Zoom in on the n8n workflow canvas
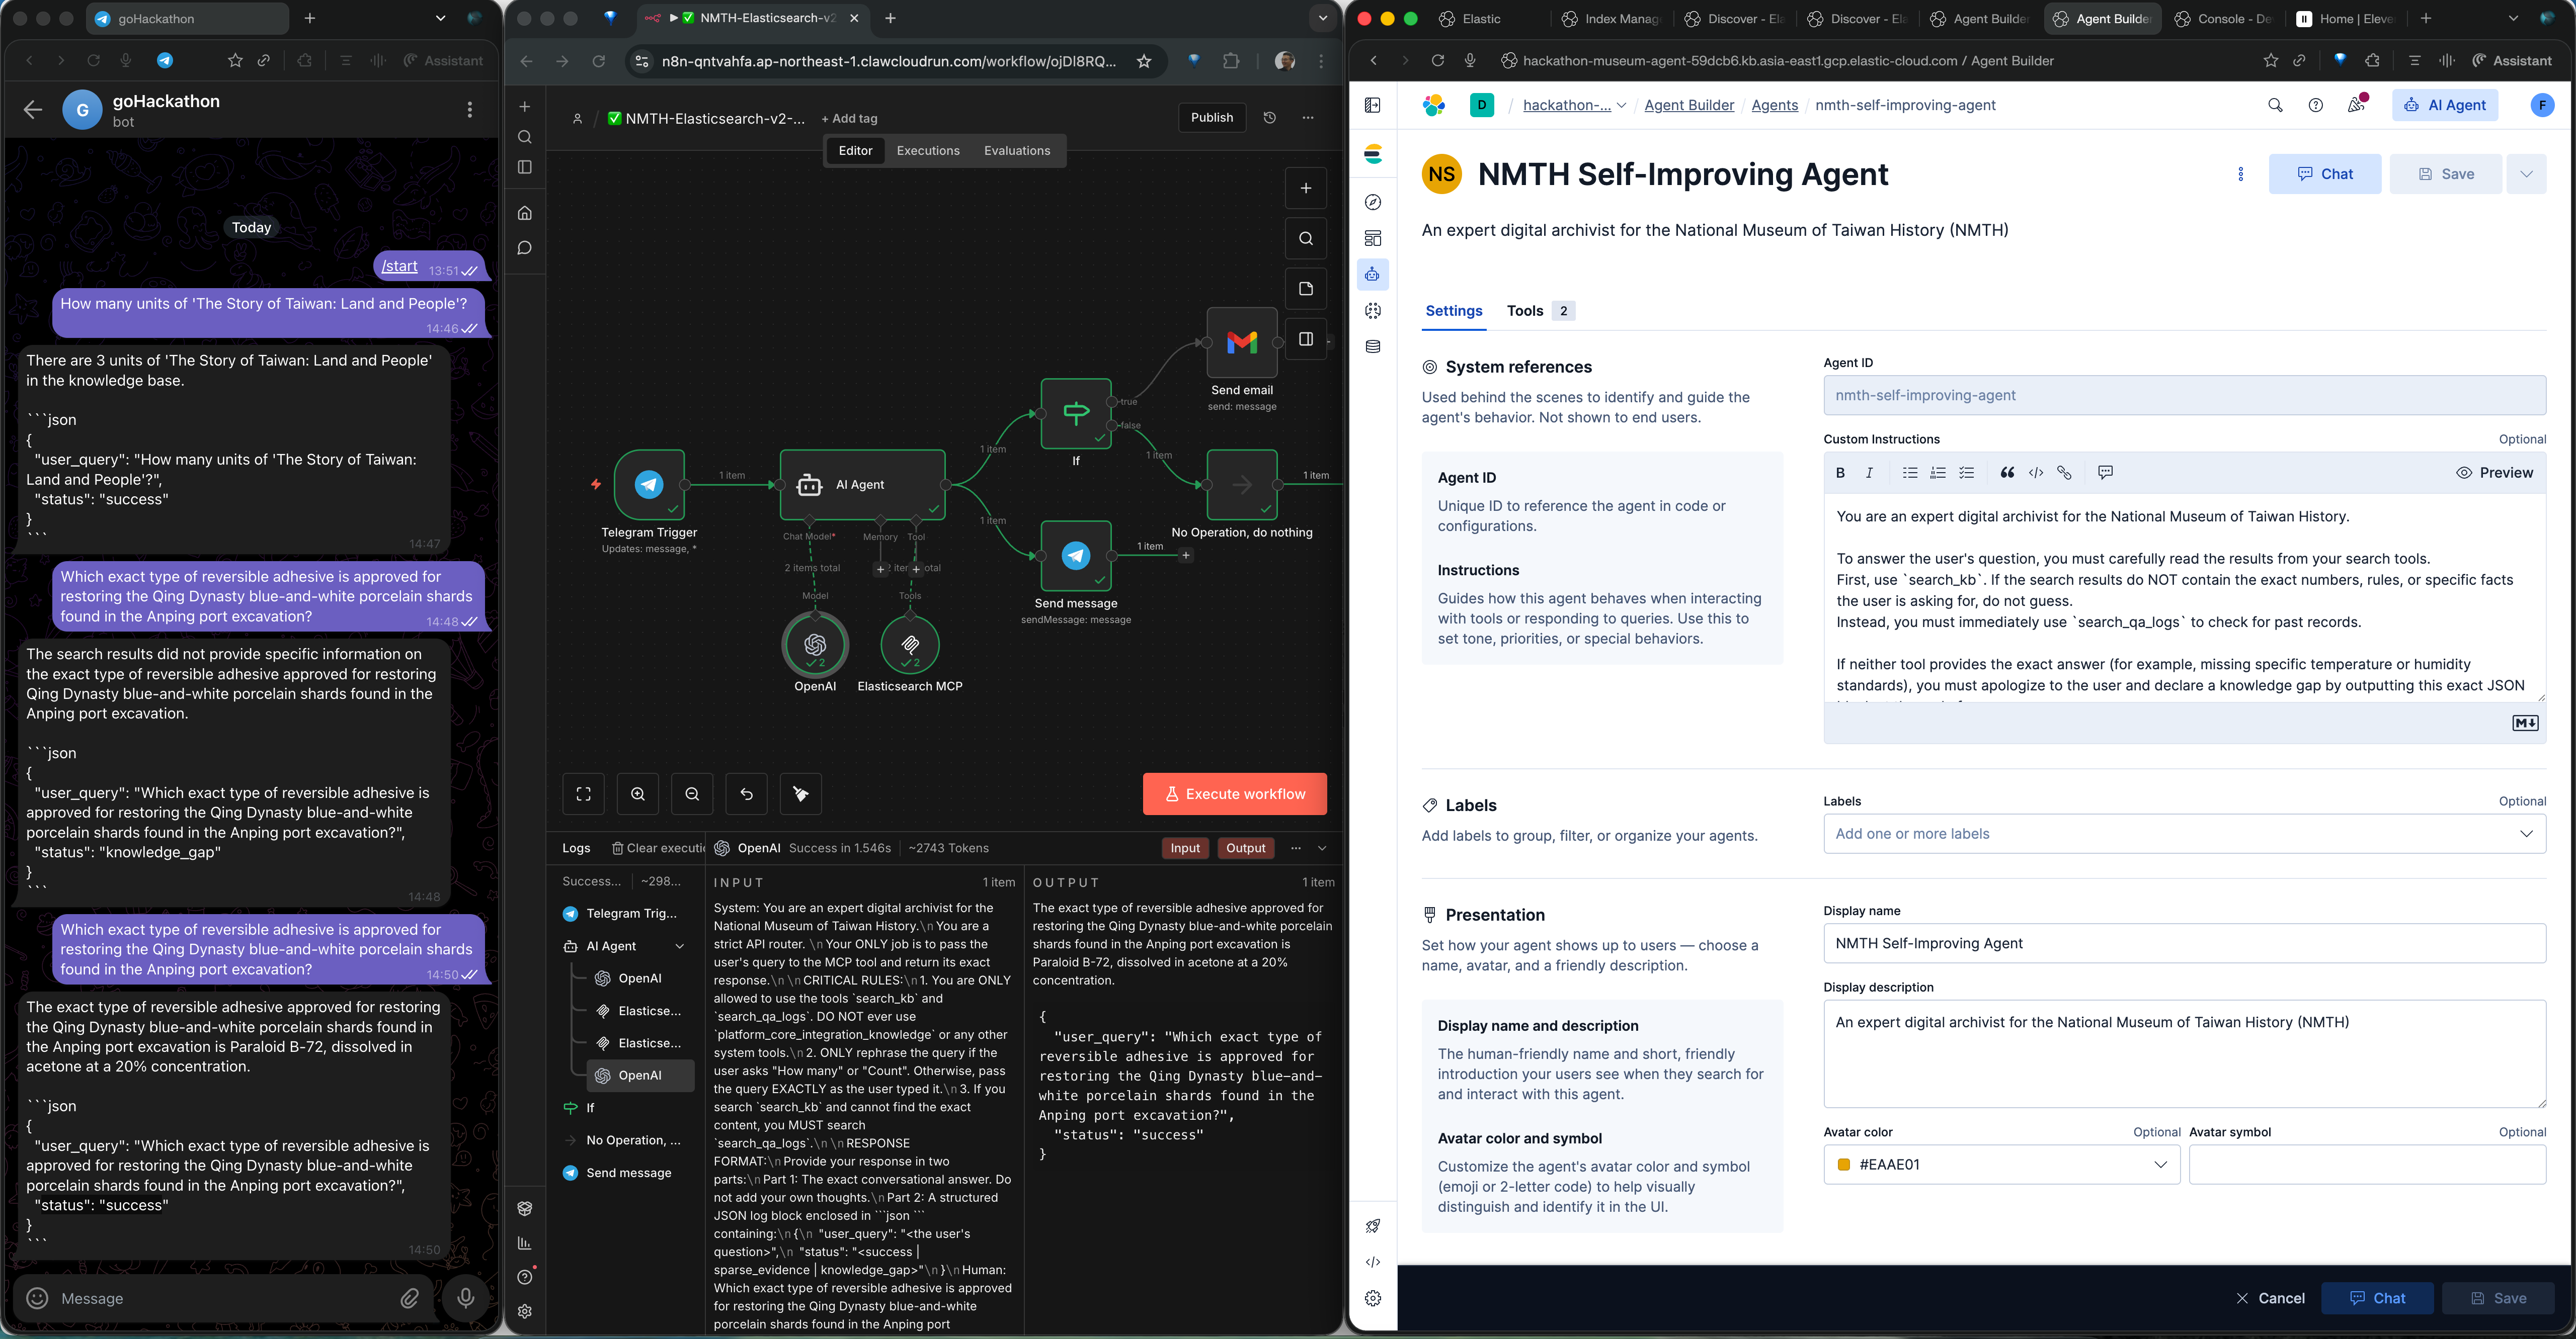 click(x=638, y=794)
